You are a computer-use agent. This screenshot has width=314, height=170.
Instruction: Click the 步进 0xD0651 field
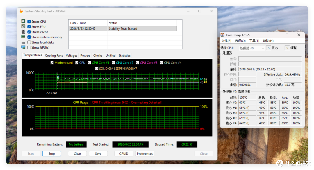pos(247,85)
